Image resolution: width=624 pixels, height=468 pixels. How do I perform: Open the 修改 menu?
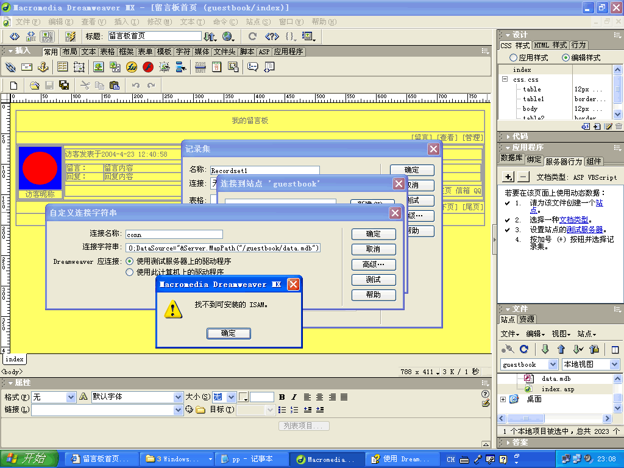(x=160, y=22)
